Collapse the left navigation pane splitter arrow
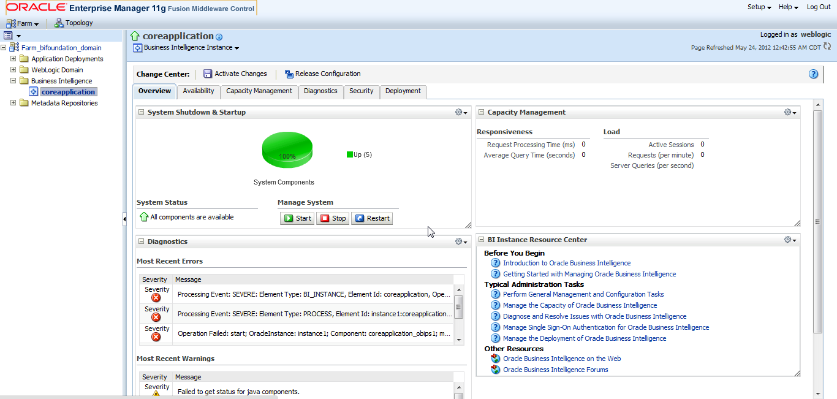The height and width of the screenshot is (399, 837). pyautogui.click(x=124, y=220)
